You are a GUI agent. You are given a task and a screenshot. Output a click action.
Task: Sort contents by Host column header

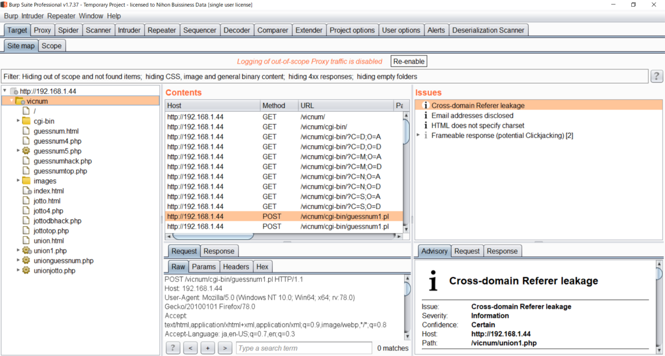[x=213, y=105]
